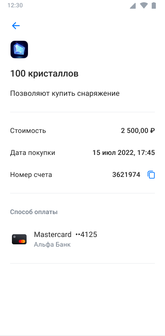Screen dimensions: 165x336
Task: Tap the crystal gem app icon
Action: [x=19, y=50]
